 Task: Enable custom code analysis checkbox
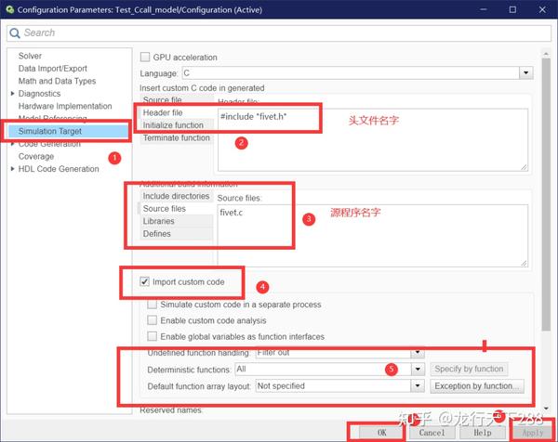tap(152, 320)
